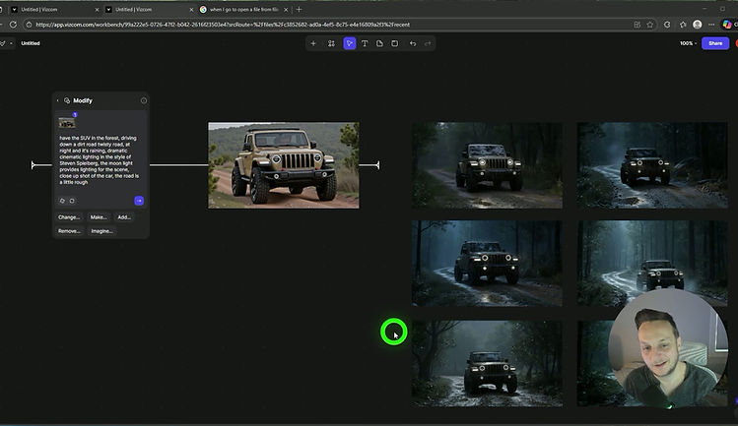Image resolution: width=738 pixels, height=426 pixels.
Task: Open the 100% zoom dropdown
Action: tap(688, 43)
